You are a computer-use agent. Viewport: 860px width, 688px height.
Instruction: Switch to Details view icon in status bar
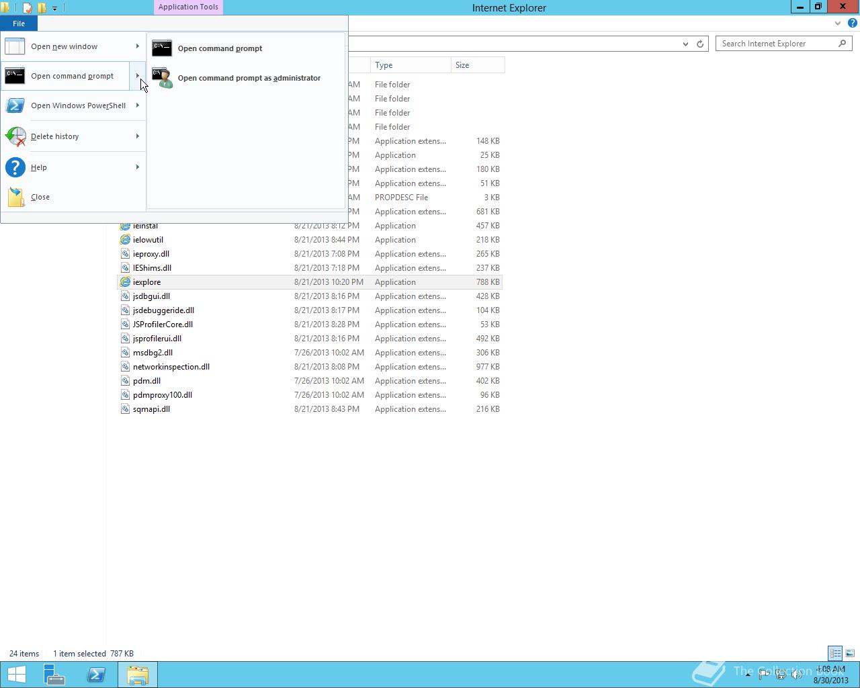click(835, 653)
